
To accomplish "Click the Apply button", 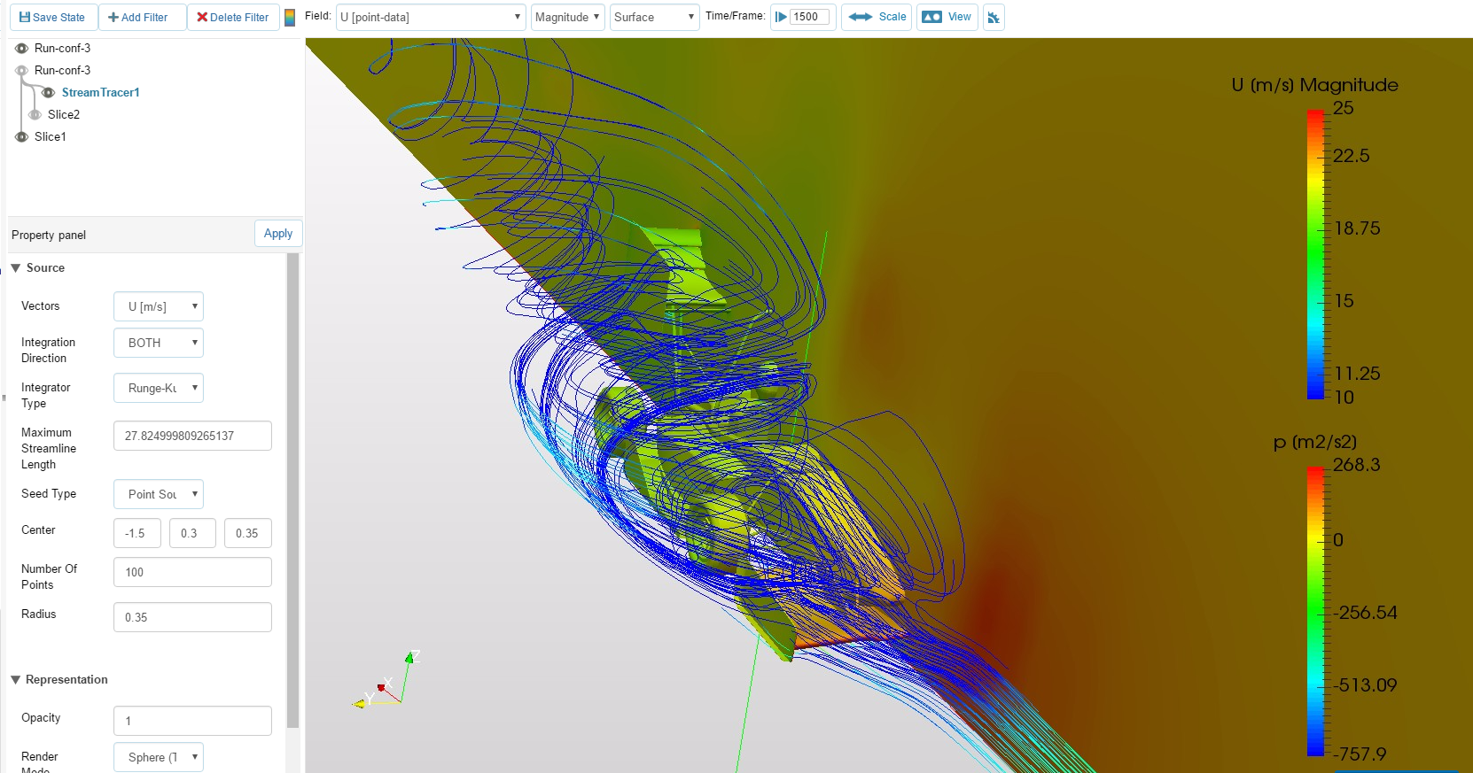I will [x=278, y=234].
